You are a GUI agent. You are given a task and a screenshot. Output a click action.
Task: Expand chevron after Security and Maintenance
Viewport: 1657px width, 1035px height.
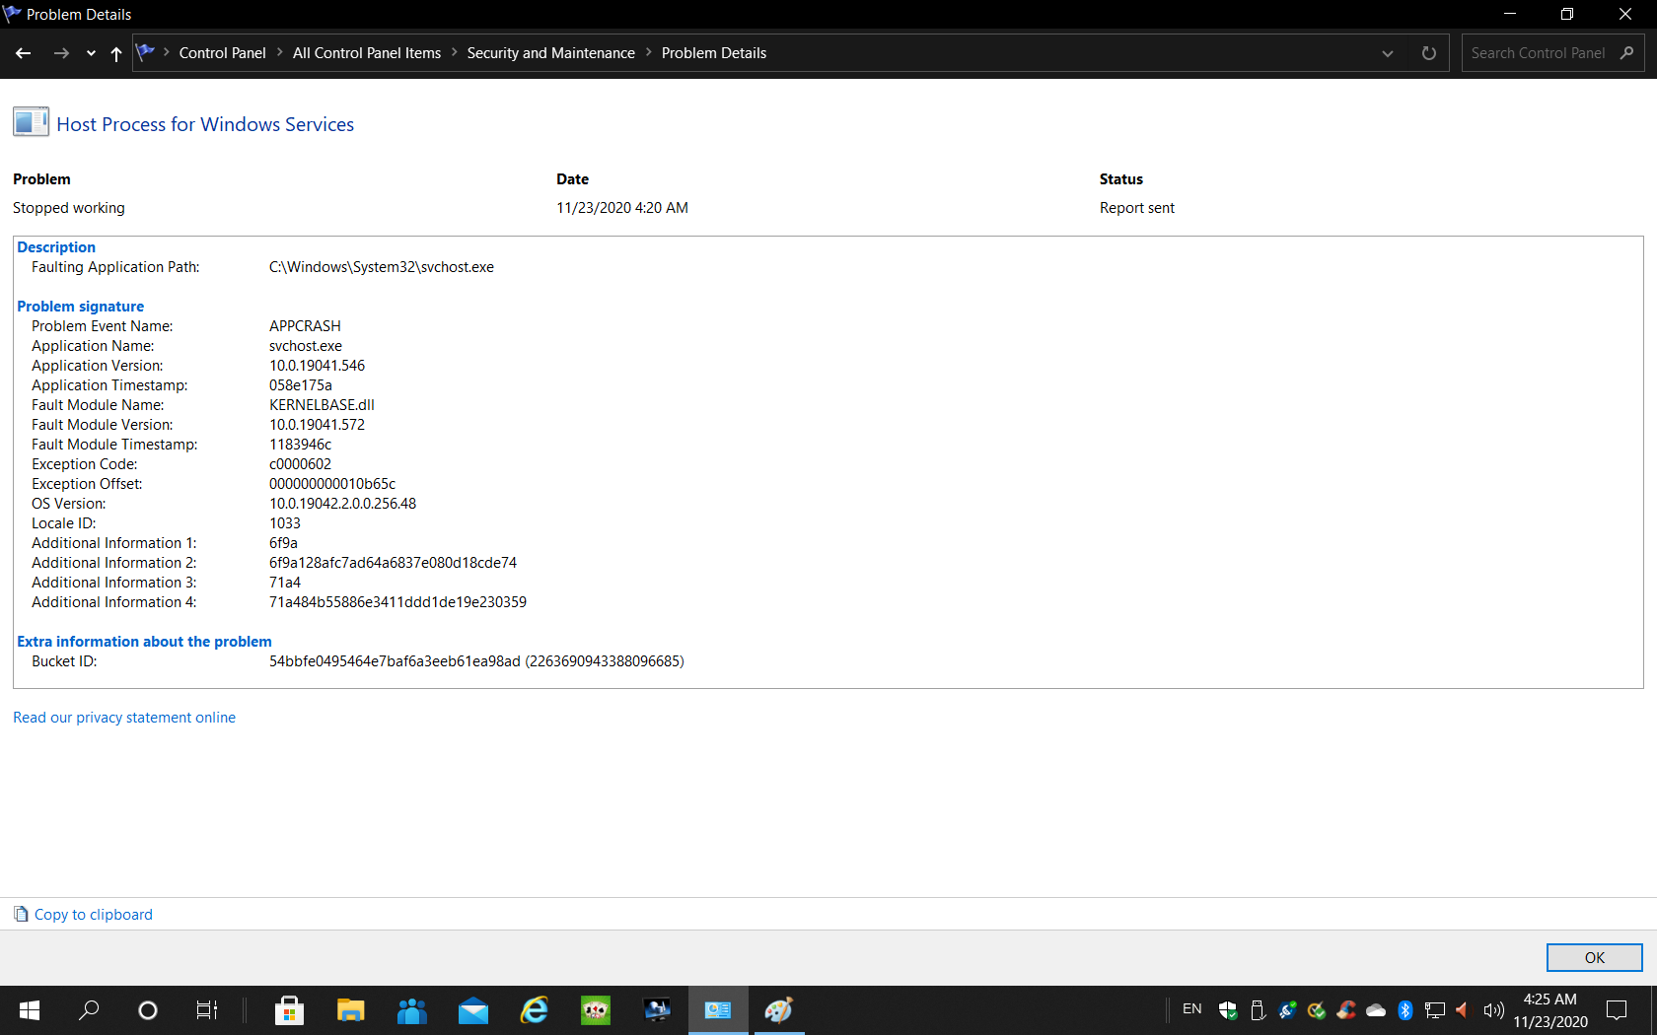[649, 52]
